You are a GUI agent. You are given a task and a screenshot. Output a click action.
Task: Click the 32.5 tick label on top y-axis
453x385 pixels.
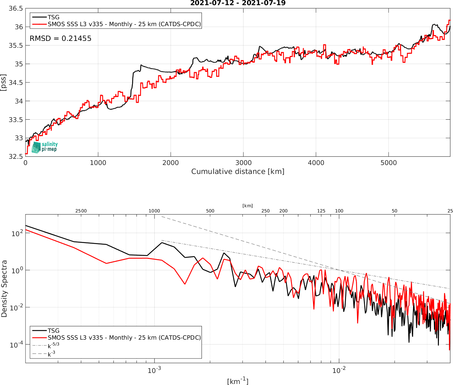coord(16,156)
